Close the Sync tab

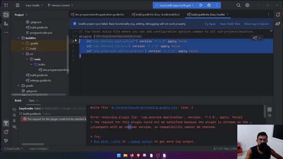pyautogui.click(x=37, y=100)
